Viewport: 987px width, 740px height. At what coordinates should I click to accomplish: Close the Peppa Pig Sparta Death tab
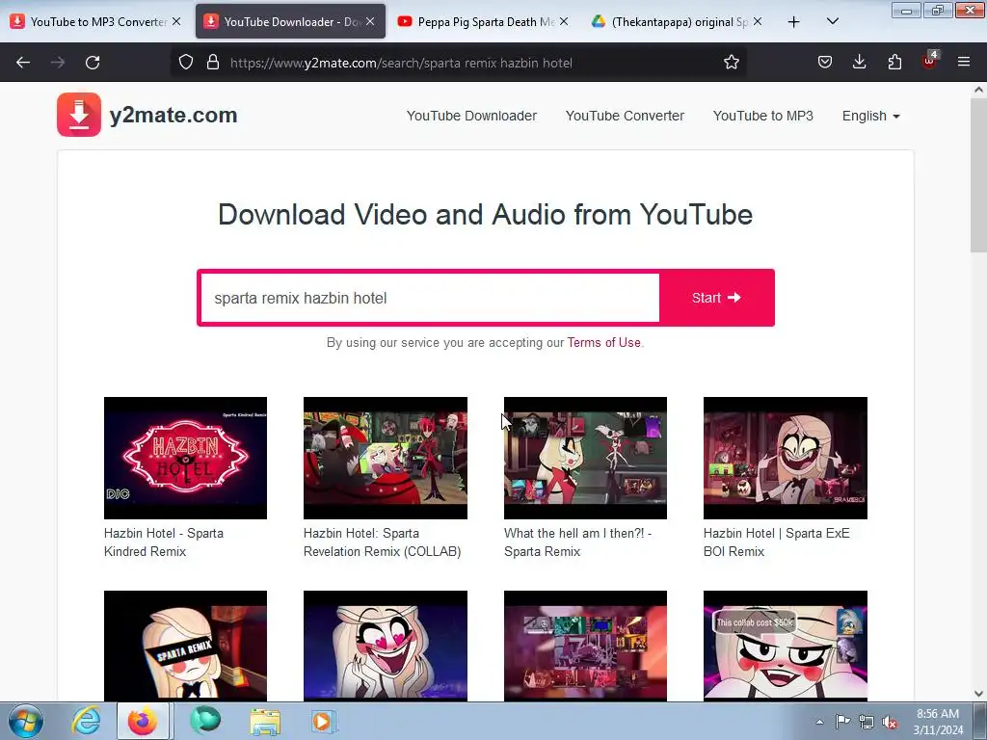click(564, 21)
